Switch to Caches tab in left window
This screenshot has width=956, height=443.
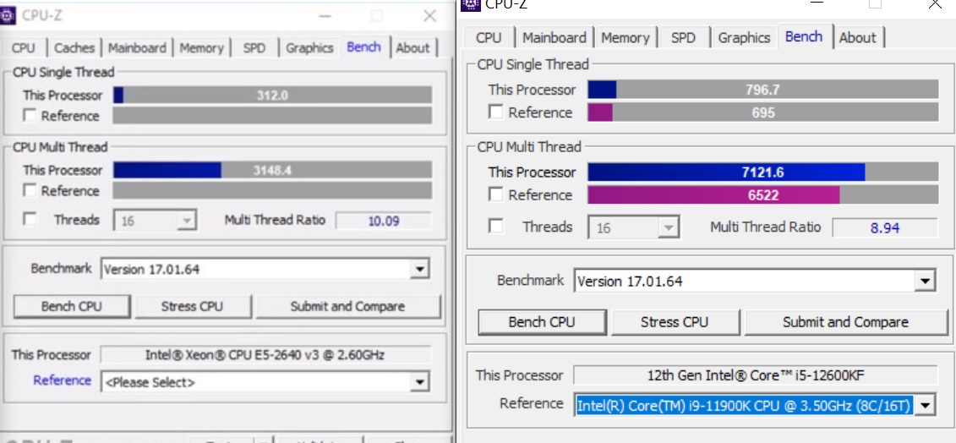point(74,47)
